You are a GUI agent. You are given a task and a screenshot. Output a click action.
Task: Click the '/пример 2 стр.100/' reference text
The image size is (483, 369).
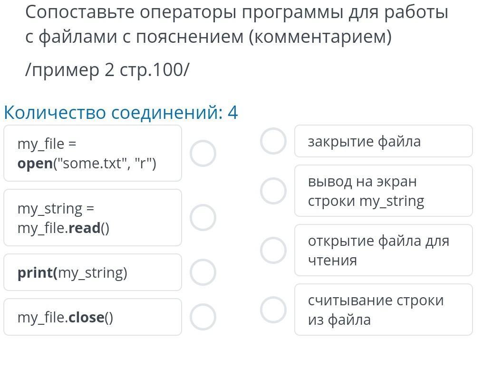click(x=107, y=70)
